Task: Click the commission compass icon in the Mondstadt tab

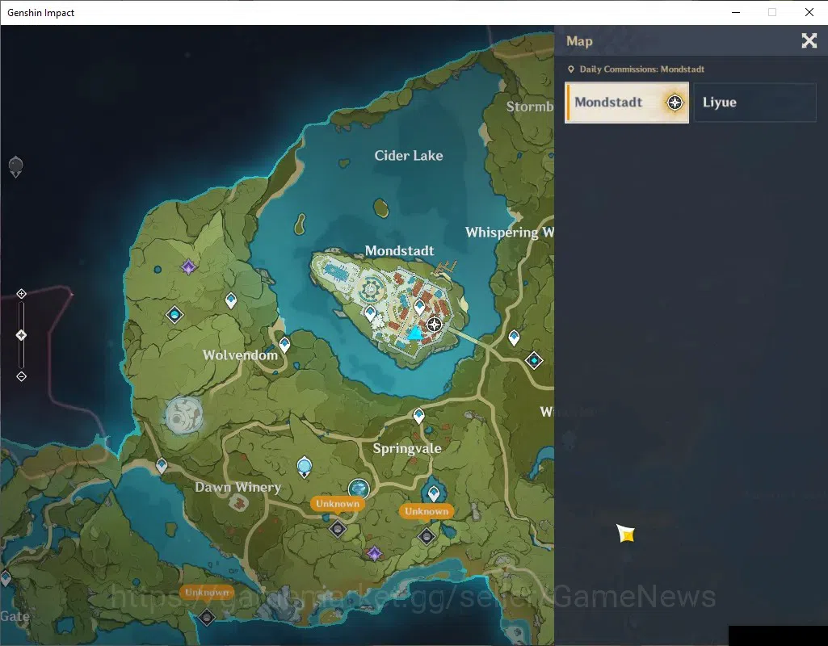Action: tap(675, 103)
